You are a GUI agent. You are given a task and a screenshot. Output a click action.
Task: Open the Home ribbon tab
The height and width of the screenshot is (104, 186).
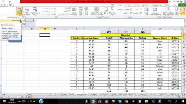[175, 5]
